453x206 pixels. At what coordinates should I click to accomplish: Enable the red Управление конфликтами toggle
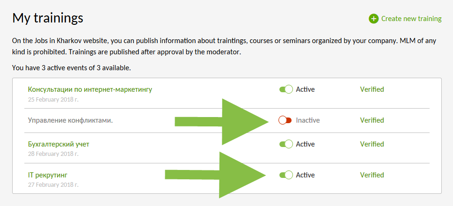point(285,120)
